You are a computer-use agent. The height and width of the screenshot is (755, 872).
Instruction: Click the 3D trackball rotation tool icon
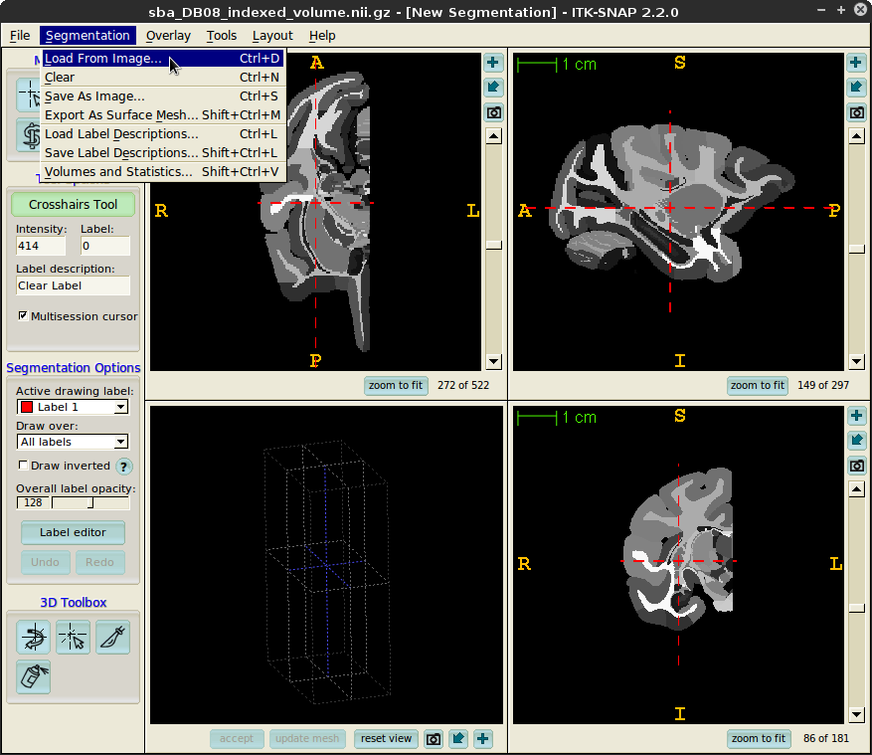pyautogui.click(x=33, y=637)
